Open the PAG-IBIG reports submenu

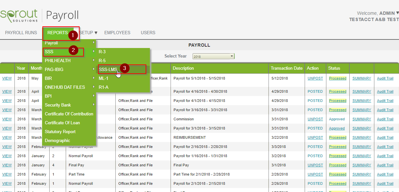(69, 69)
